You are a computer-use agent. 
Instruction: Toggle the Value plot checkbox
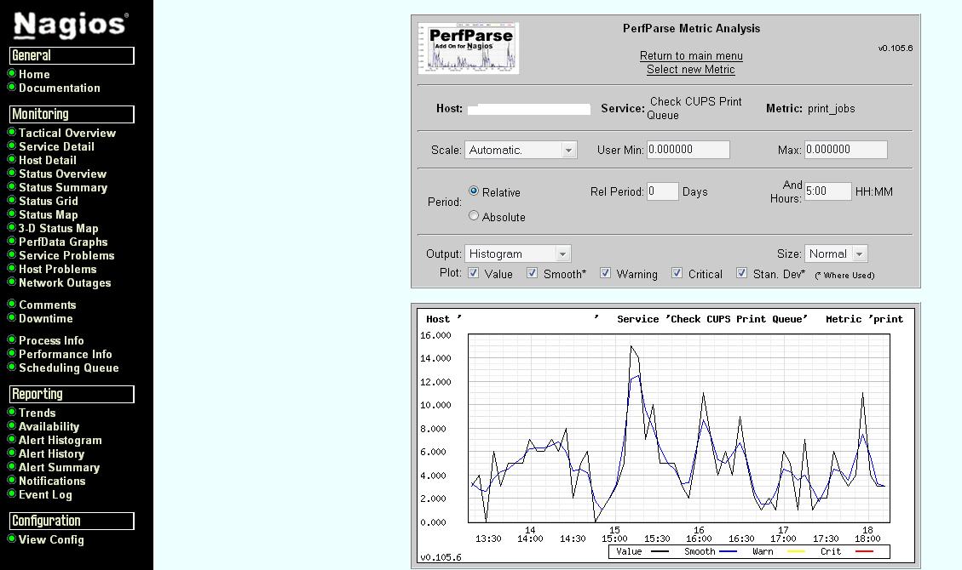click(474, 273)
